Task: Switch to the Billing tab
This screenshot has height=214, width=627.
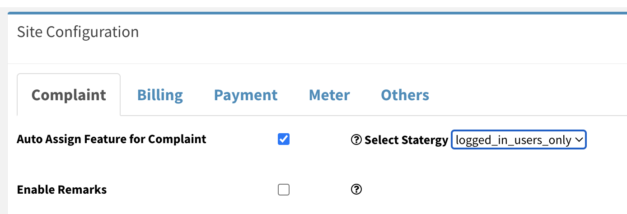Action: click(x=160, y=95)
